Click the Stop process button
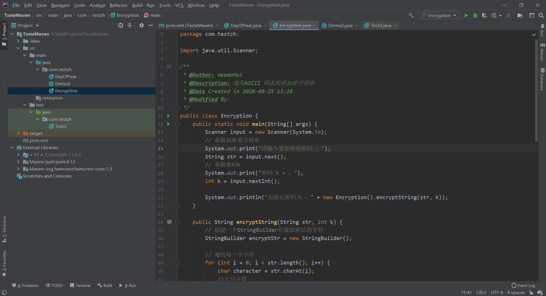 pyautogui.click(x=508, y=15)
